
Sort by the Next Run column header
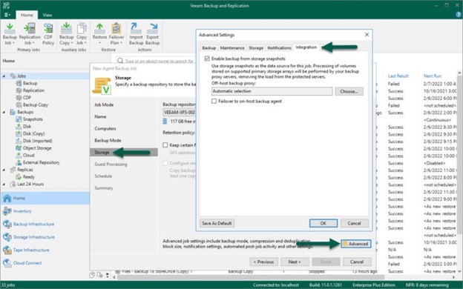pyautogui.click(x=433, y=76)
